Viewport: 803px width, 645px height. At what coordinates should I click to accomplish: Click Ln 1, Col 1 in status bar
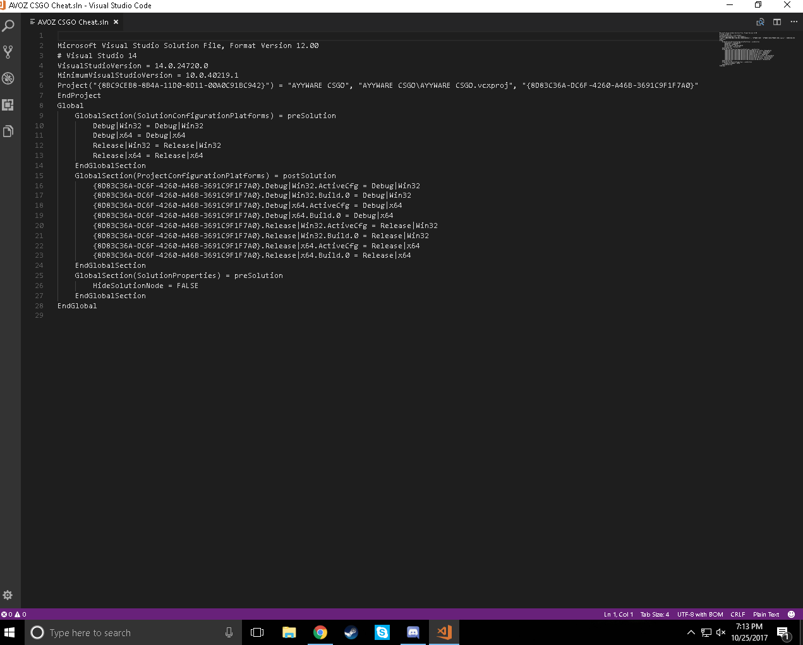click(x=618, y=614)
